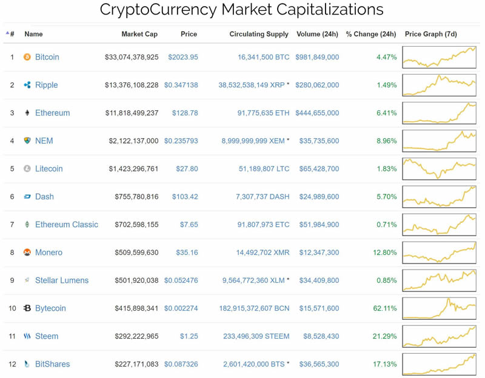Image resolution: width=485 pixels, height=378 pixels.
Task: Click the orange Monero icon
Action: (x=27, y=252)
